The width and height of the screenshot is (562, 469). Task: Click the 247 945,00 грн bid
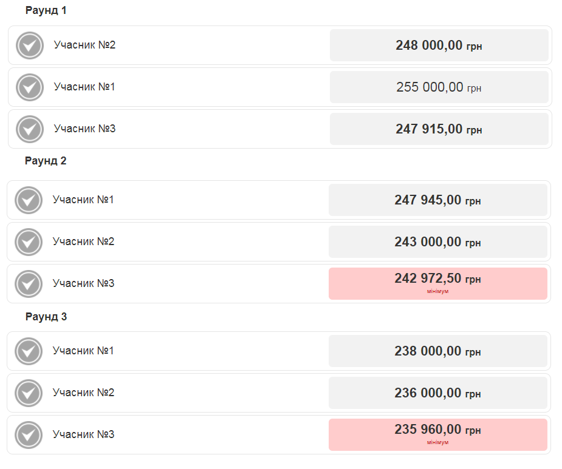click(x=437, y=200)
